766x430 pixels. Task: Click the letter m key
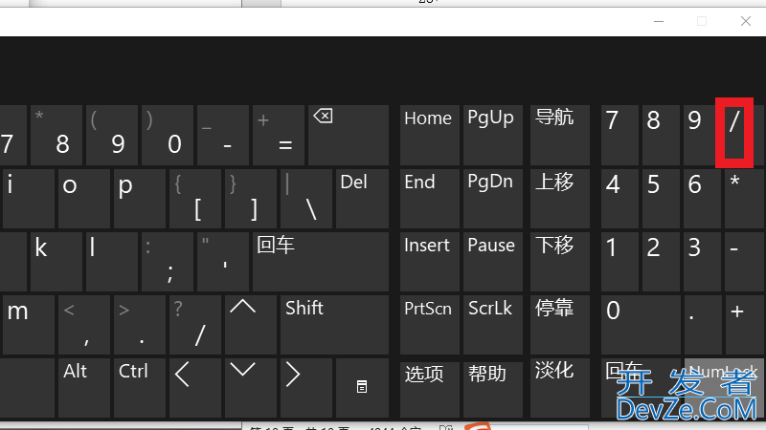point(29,324)
